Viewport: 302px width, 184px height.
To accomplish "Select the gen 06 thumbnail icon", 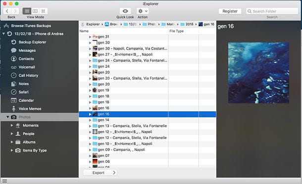I will (x=95, y=161).
